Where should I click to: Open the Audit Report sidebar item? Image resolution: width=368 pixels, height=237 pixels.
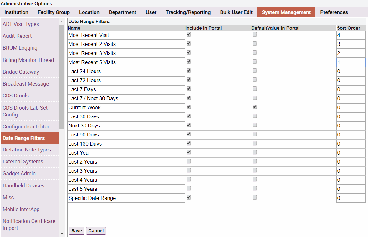tap(29, 36)
